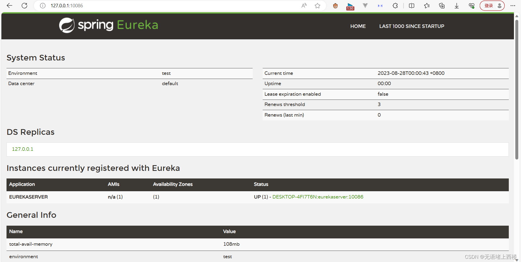Open the video speed extension showing 1.50
Image resolution: width=521 pixels, height=262 pixels.
(x=350, y=6)
